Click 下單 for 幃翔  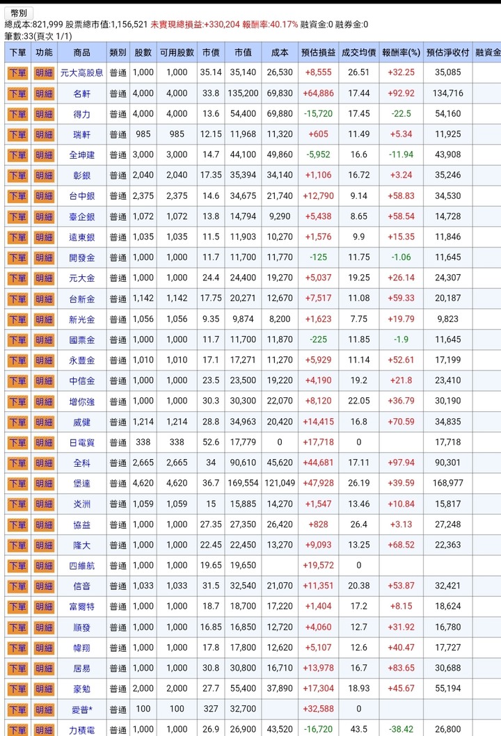click(x=18, y=648)
